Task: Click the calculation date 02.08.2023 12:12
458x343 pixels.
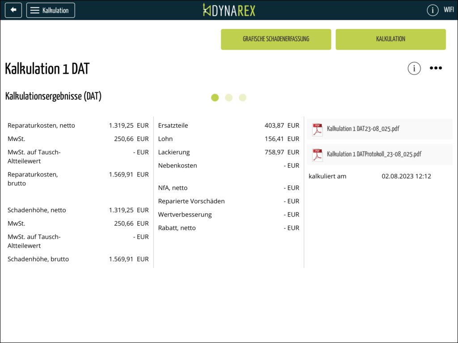Action: (406, 176)
